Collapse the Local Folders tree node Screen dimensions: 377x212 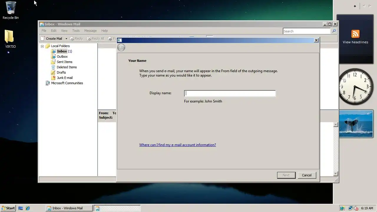42,46
